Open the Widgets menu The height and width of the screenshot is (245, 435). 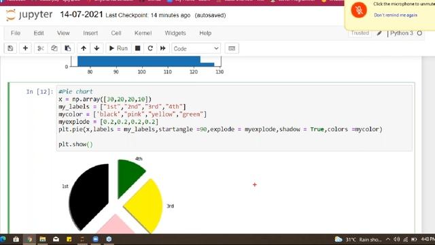tap(175, 33)
